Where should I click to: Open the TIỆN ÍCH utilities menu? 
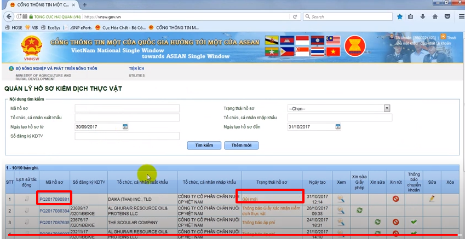point(136,69)
